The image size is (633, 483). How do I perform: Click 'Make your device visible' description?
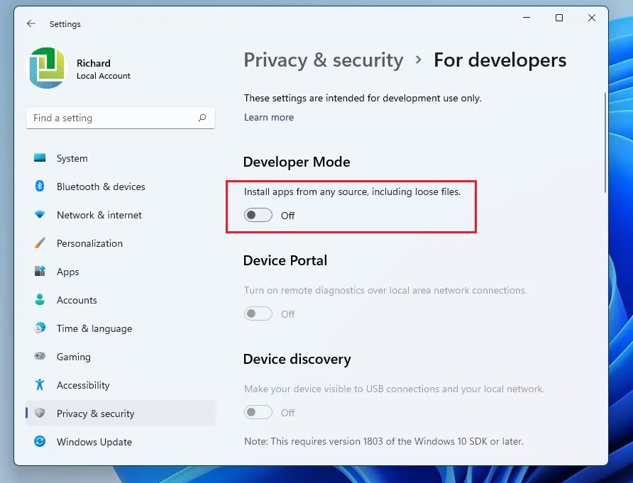tap(394, 389)
